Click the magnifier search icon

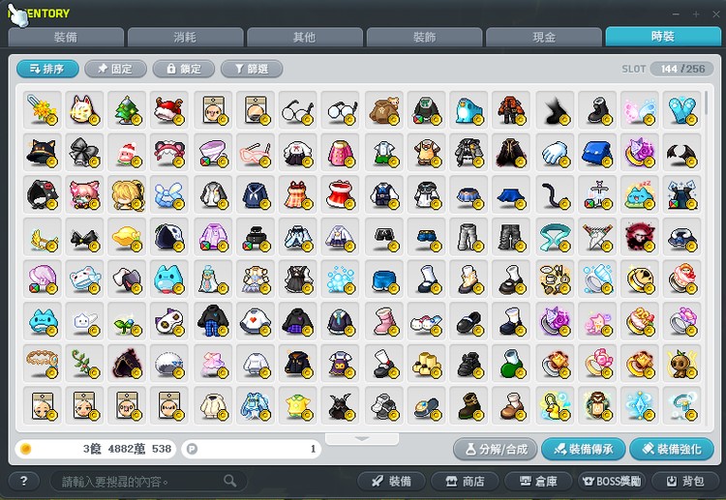pos(230,481)
